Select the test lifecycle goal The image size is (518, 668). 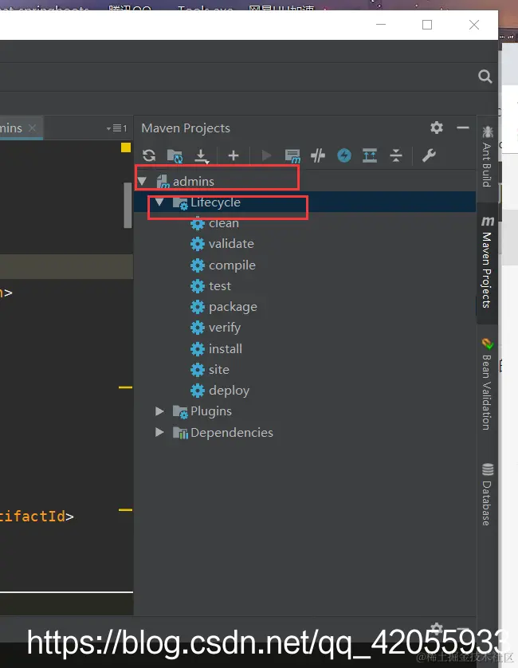[x=220, y=286]
